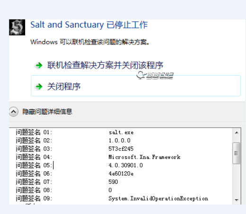246x214 pixels.
Task: Click the details scrollbar up arrow
Action: coord(237,133)
